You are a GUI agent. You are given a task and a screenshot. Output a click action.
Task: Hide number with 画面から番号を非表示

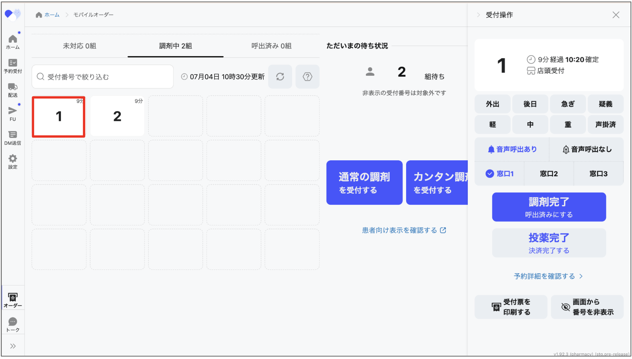coord(587,307)
